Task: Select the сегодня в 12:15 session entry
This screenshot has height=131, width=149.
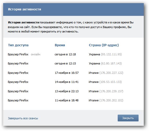Action: (65, 63)
